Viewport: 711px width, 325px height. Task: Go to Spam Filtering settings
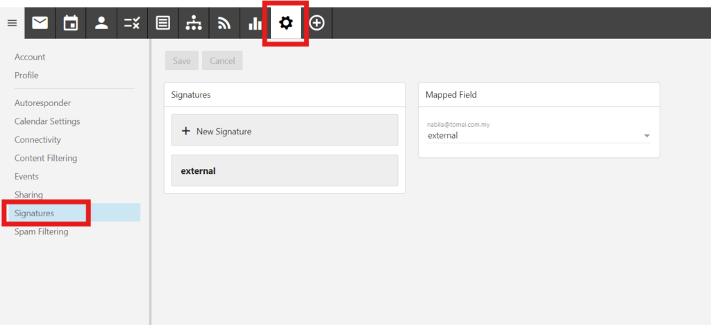[42, 232]
